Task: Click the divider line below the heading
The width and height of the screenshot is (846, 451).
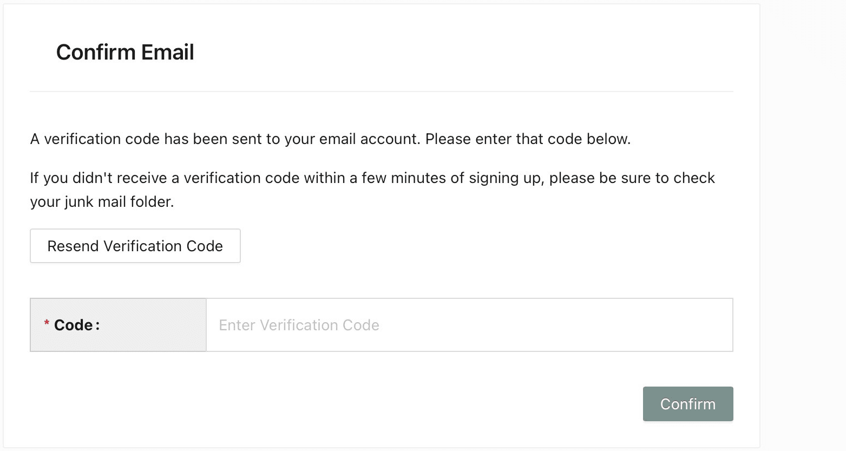Action: [x=381, y=91]
